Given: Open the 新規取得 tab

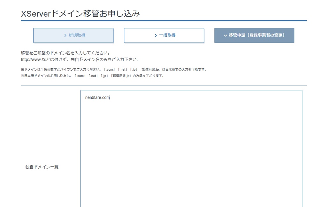Looking at the screenshot, I should pyautogui.click(x=73, y=35).
